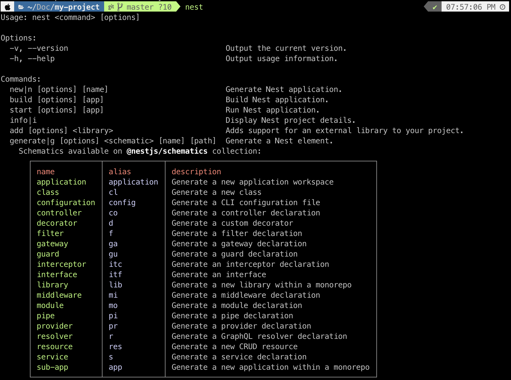Click the Commands: heading
This screenshot has height=380, width=511.
pos(21,79)
